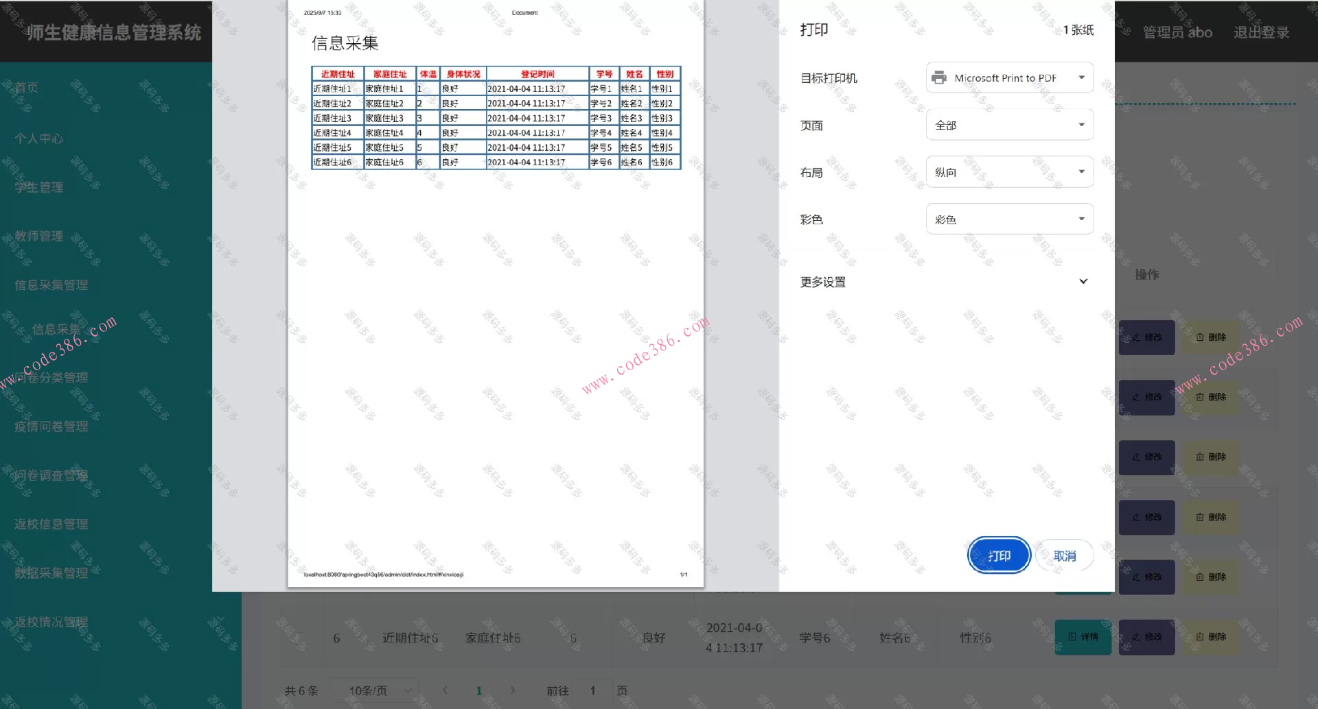Open the 10条/页 page size dropdown
The image size is (1318, 709).
[x=374, y=690]
